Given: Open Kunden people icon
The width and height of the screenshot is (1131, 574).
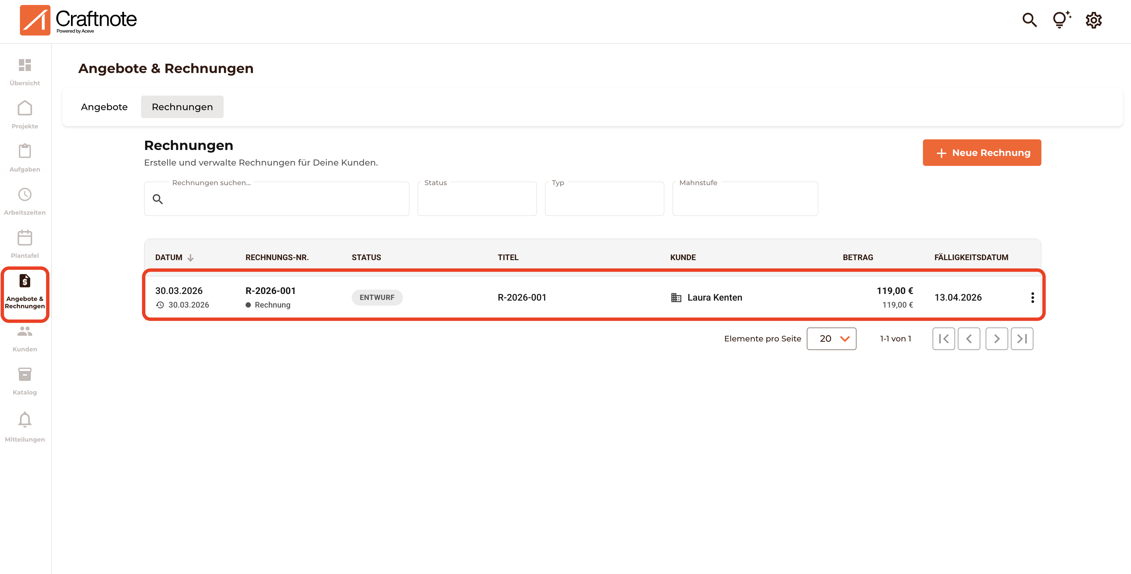Looking at the screenshot, I should click(25, 332).
